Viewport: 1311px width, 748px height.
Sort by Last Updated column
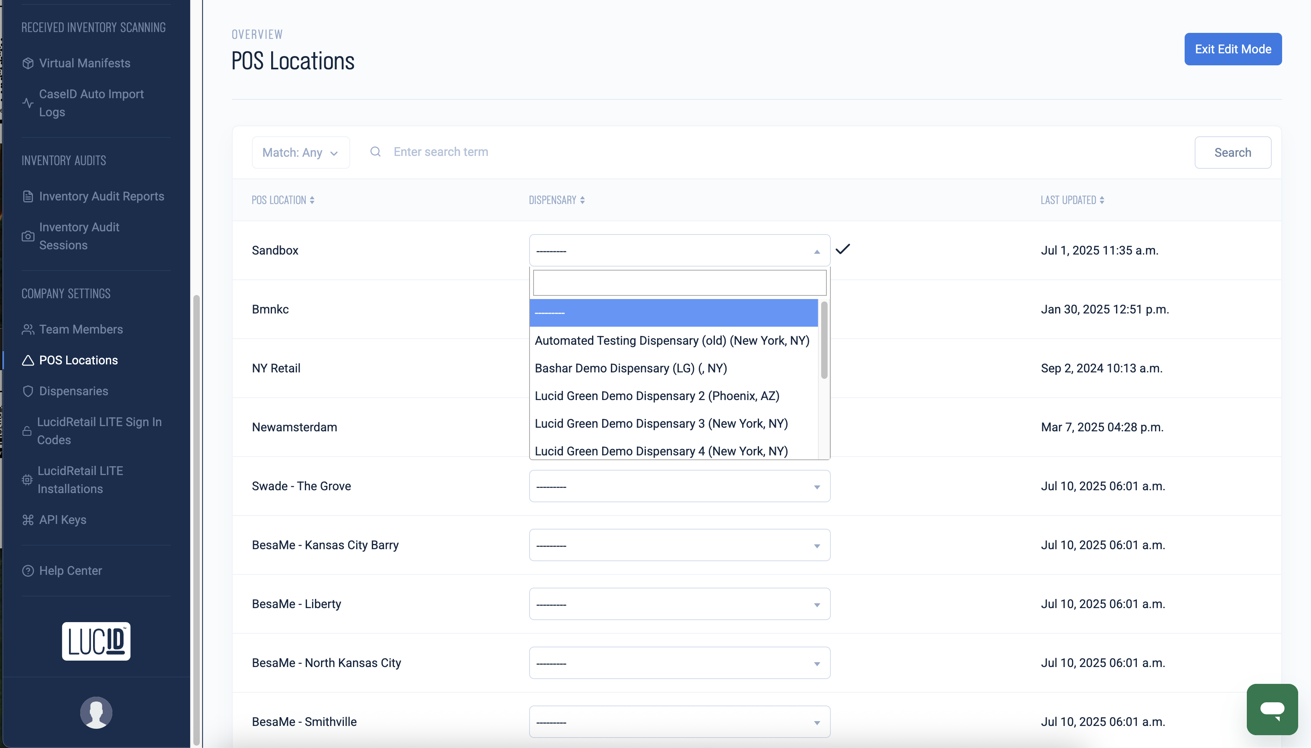[1072, 200]
